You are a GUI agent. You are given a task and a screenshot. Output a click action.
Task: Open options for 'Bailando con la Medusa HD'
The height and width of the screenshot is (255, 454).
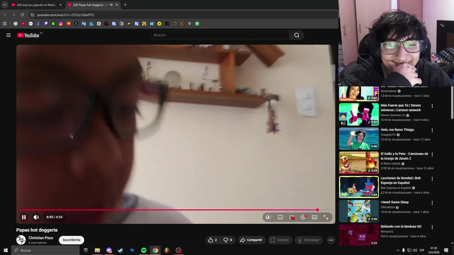(x=432, y=227)
